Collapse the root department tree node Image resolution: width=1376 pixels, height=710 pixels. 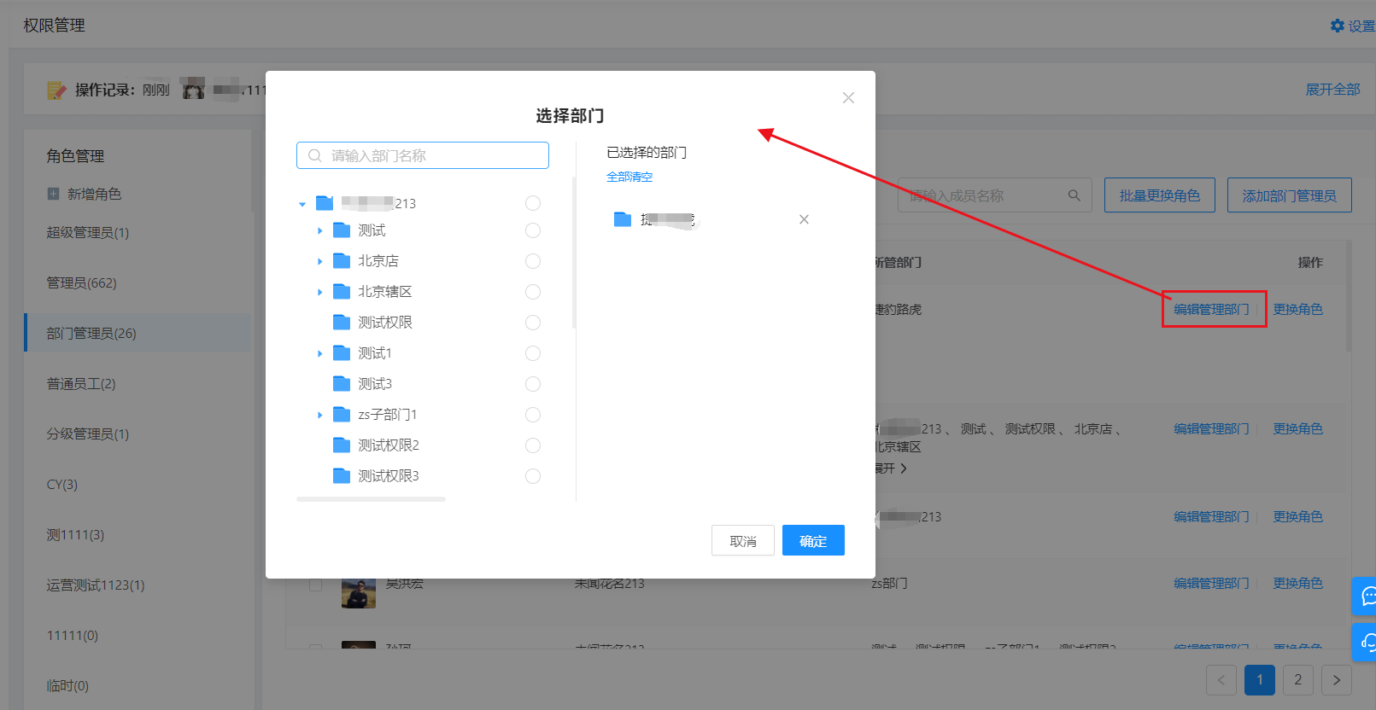pos(302,204)
